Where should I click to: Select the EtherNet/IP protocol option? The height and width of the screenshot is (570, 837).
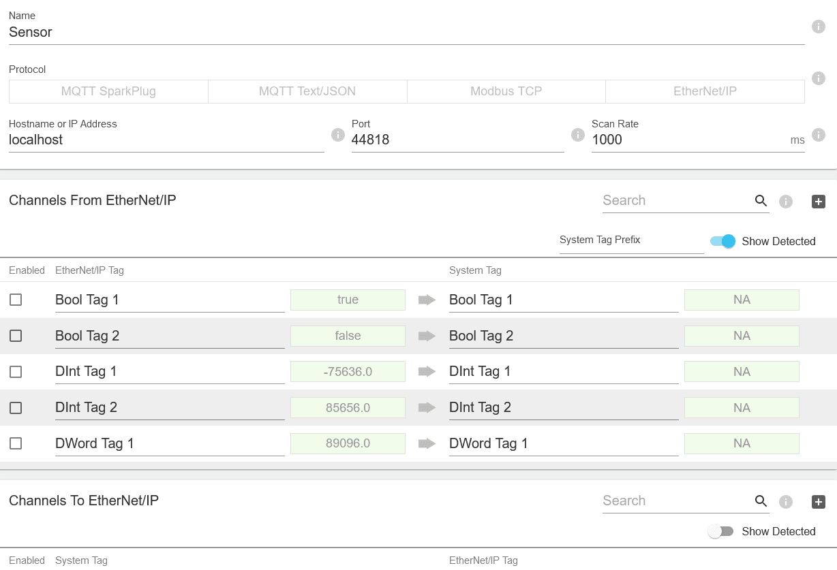(x=705, y=91)
